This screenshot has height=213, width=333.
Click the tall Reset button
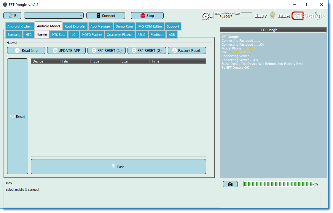pyautogui.click(x=17, y=116)
